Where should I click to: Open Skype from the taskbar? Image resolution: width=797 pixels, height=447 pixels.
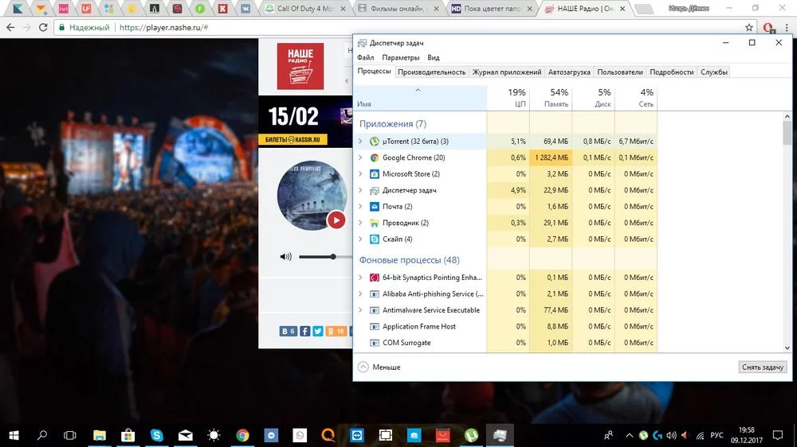(156, 435)
